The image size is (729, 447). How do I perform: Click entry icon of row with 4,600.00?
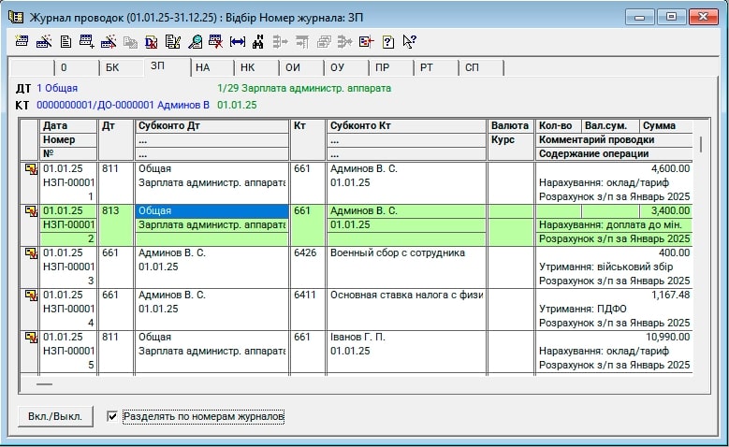click(30, 169)
